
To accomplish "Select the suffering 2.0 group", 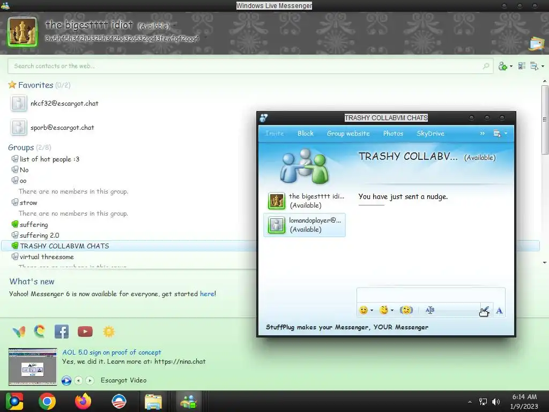I will pos(39,235).
